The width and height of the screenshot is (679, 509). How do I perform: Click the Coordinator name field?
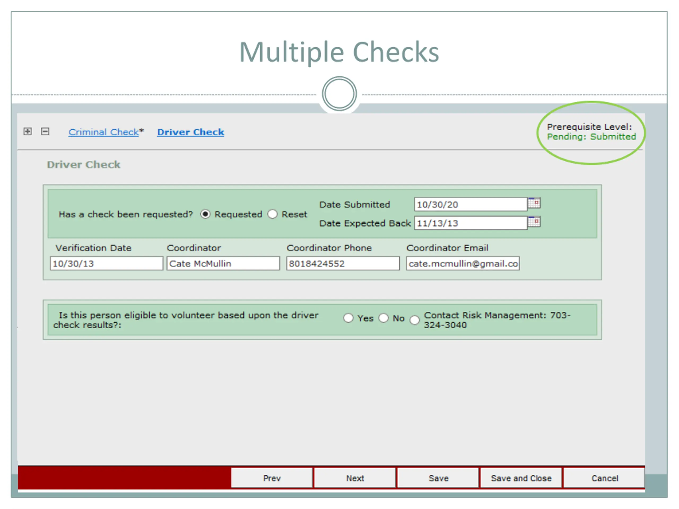coord(223,264)
